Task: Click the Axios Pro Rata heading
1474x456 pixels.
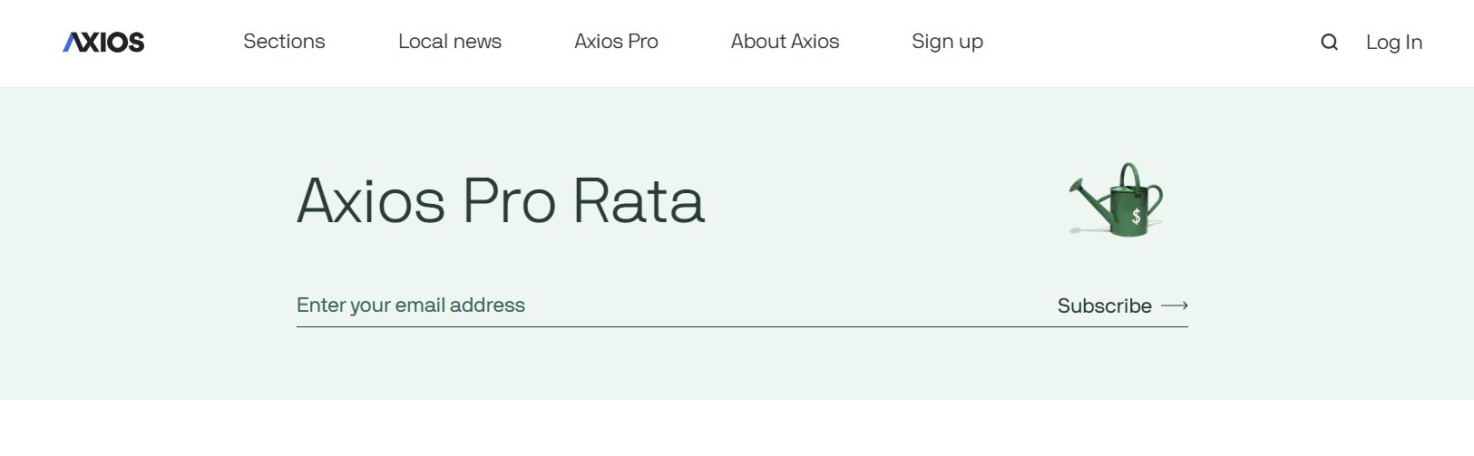Action: coord(501,200)
